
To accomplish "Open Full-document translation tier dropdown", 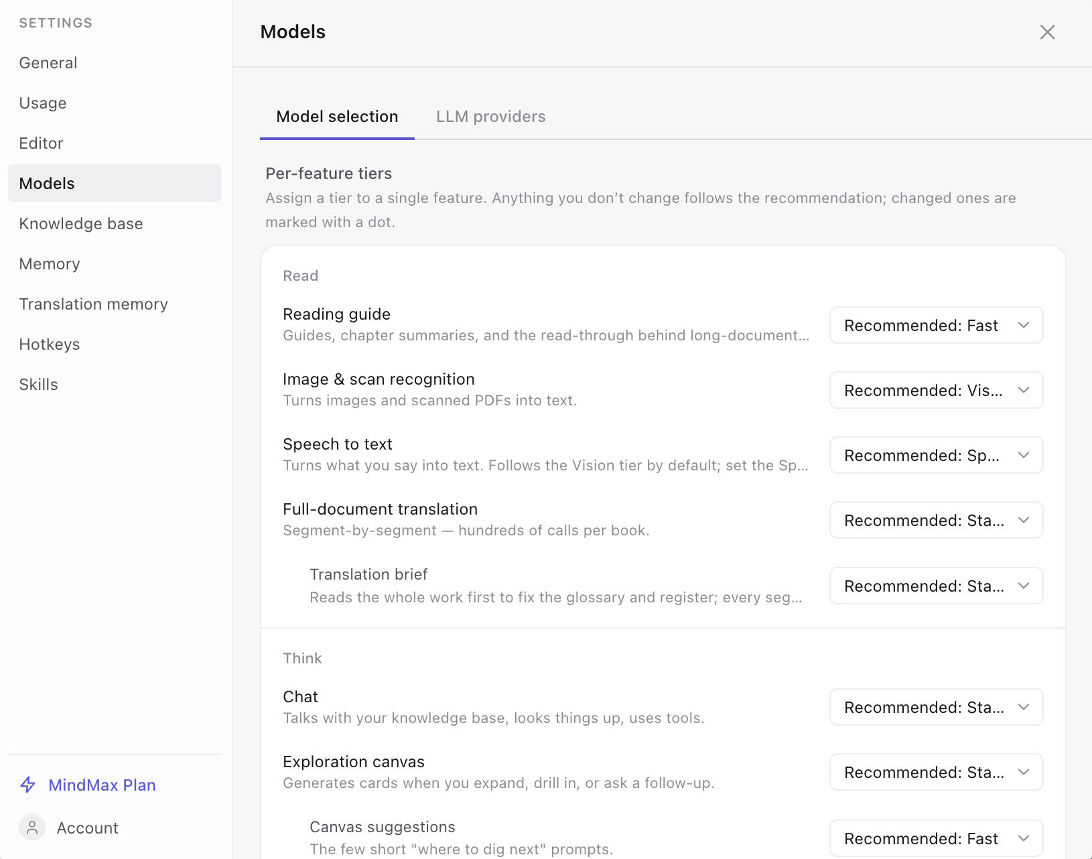I will pos(937,520).
